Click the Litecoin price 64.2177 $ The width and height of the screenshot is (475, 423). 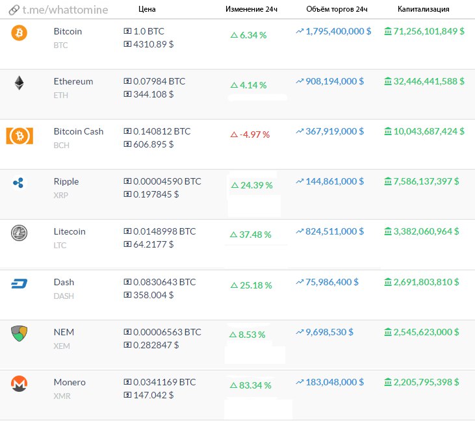(x=153, y=244)
